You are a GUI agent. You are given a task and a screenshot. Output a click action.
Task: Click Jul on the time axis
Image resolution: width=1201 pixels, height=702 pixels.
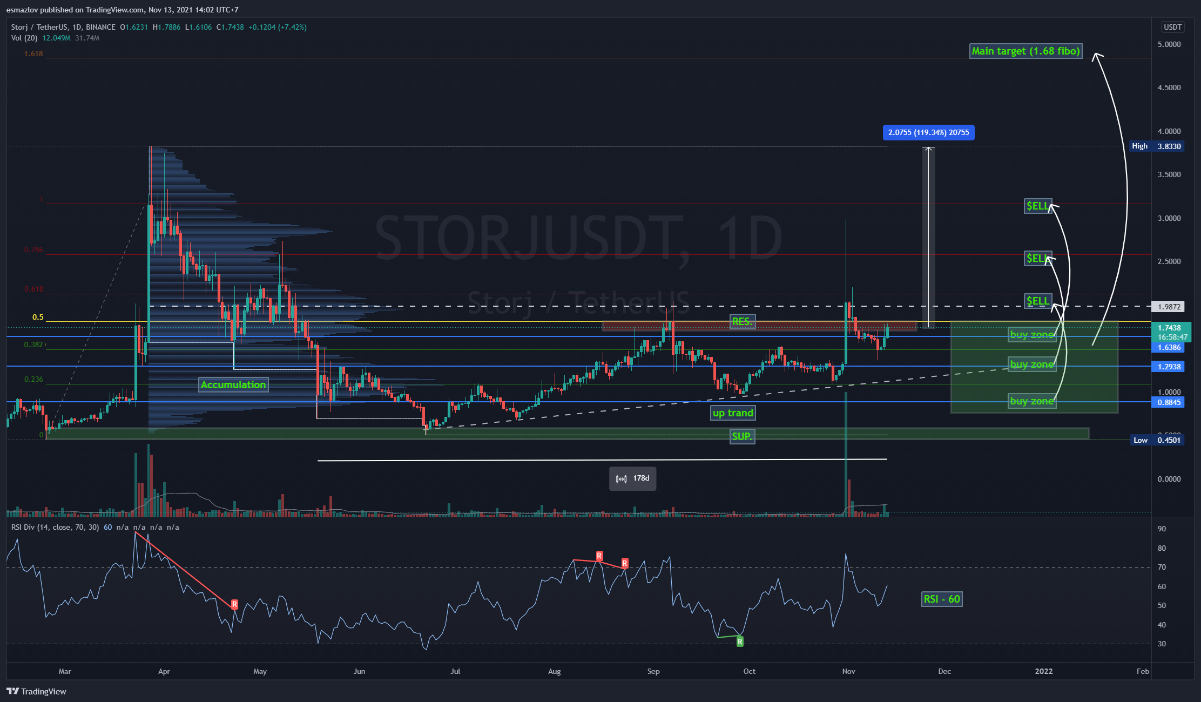455,671
